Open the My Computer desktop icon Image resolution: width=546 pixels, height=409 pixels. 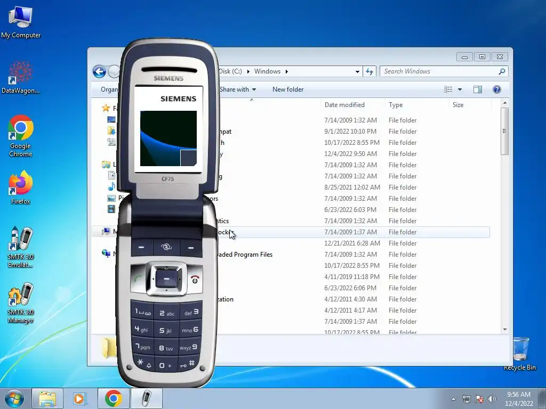pyautogui.click(x=21, y=21)
